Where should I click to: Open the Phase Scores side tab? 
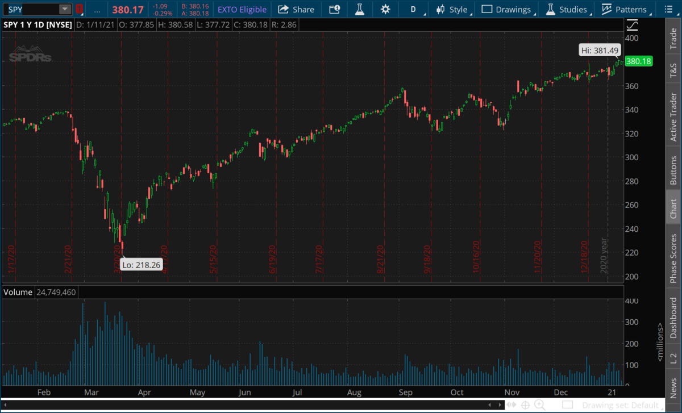coord(673,260)
